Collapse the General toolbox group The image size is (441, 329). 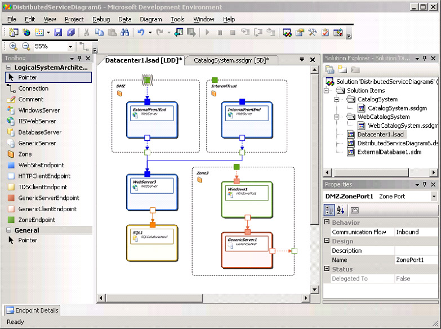tap(8, 230)
